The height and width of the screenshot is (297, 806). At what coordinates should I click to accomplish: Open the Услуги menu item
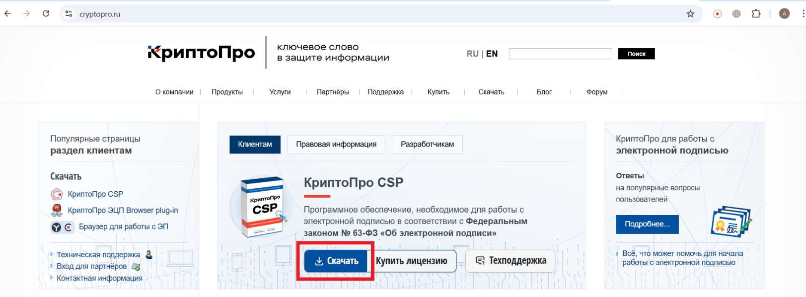coord(280,92)
